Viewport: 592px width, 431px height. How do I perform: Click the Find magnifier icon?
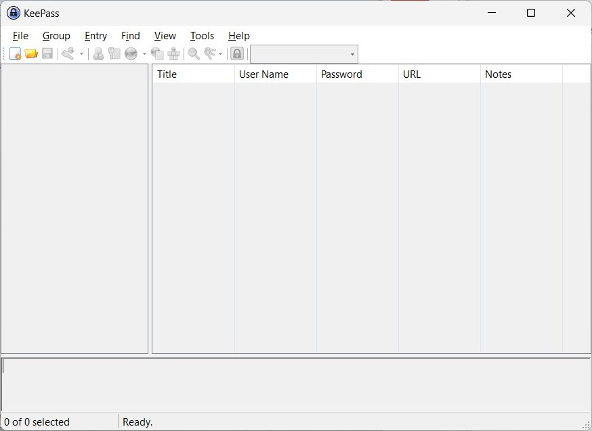[194, 54]
